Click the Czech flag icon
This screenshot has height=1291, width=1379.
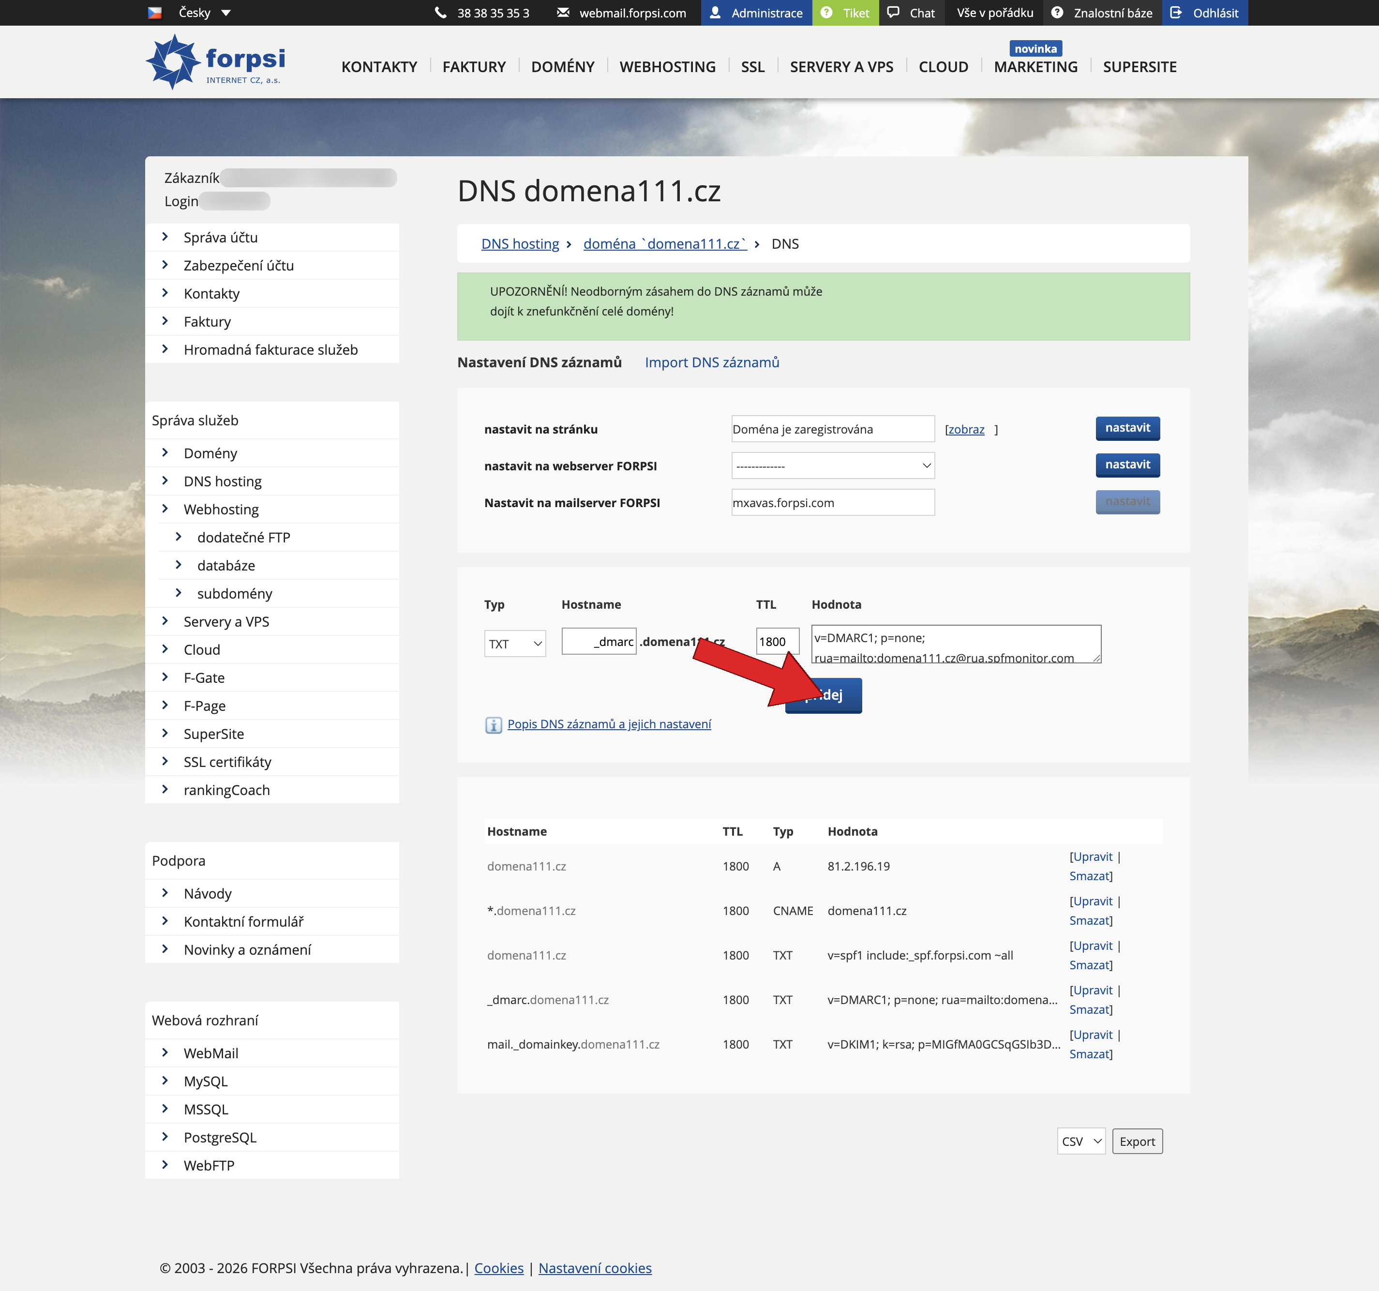(155, 12)
